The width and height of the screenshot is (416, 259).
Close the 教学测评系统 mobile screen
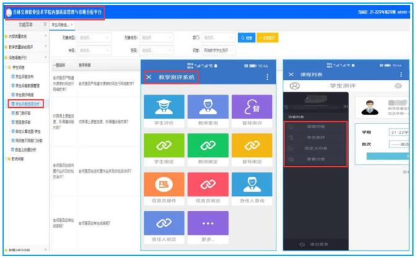(149, 77)
